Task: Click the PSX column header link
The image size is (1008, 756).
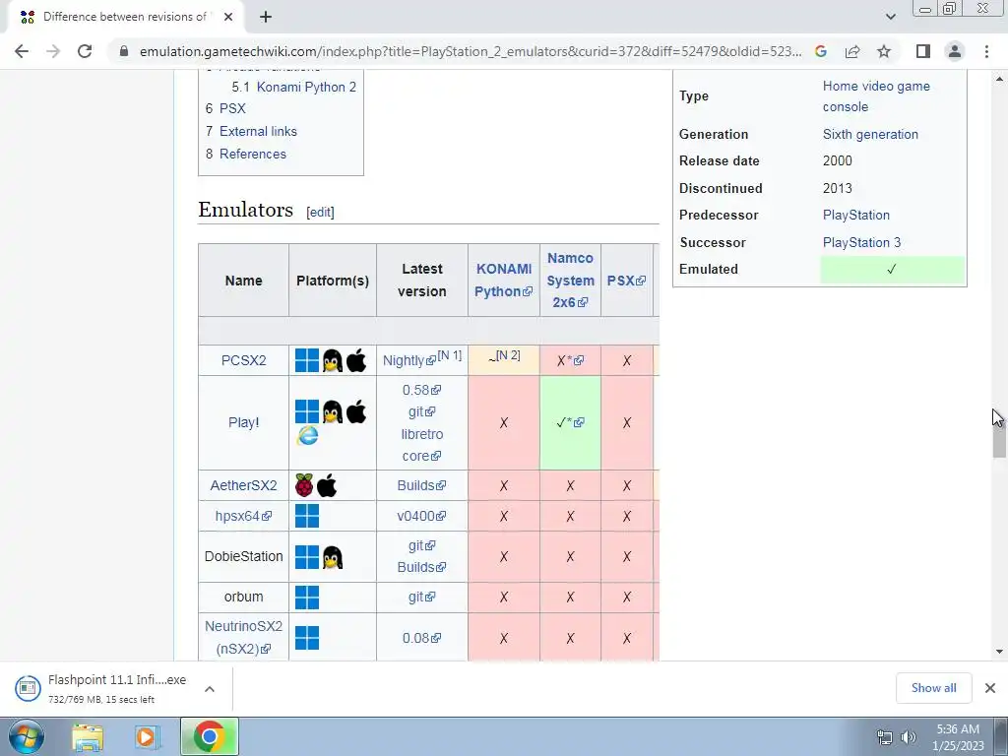Action: click(626, 281)
